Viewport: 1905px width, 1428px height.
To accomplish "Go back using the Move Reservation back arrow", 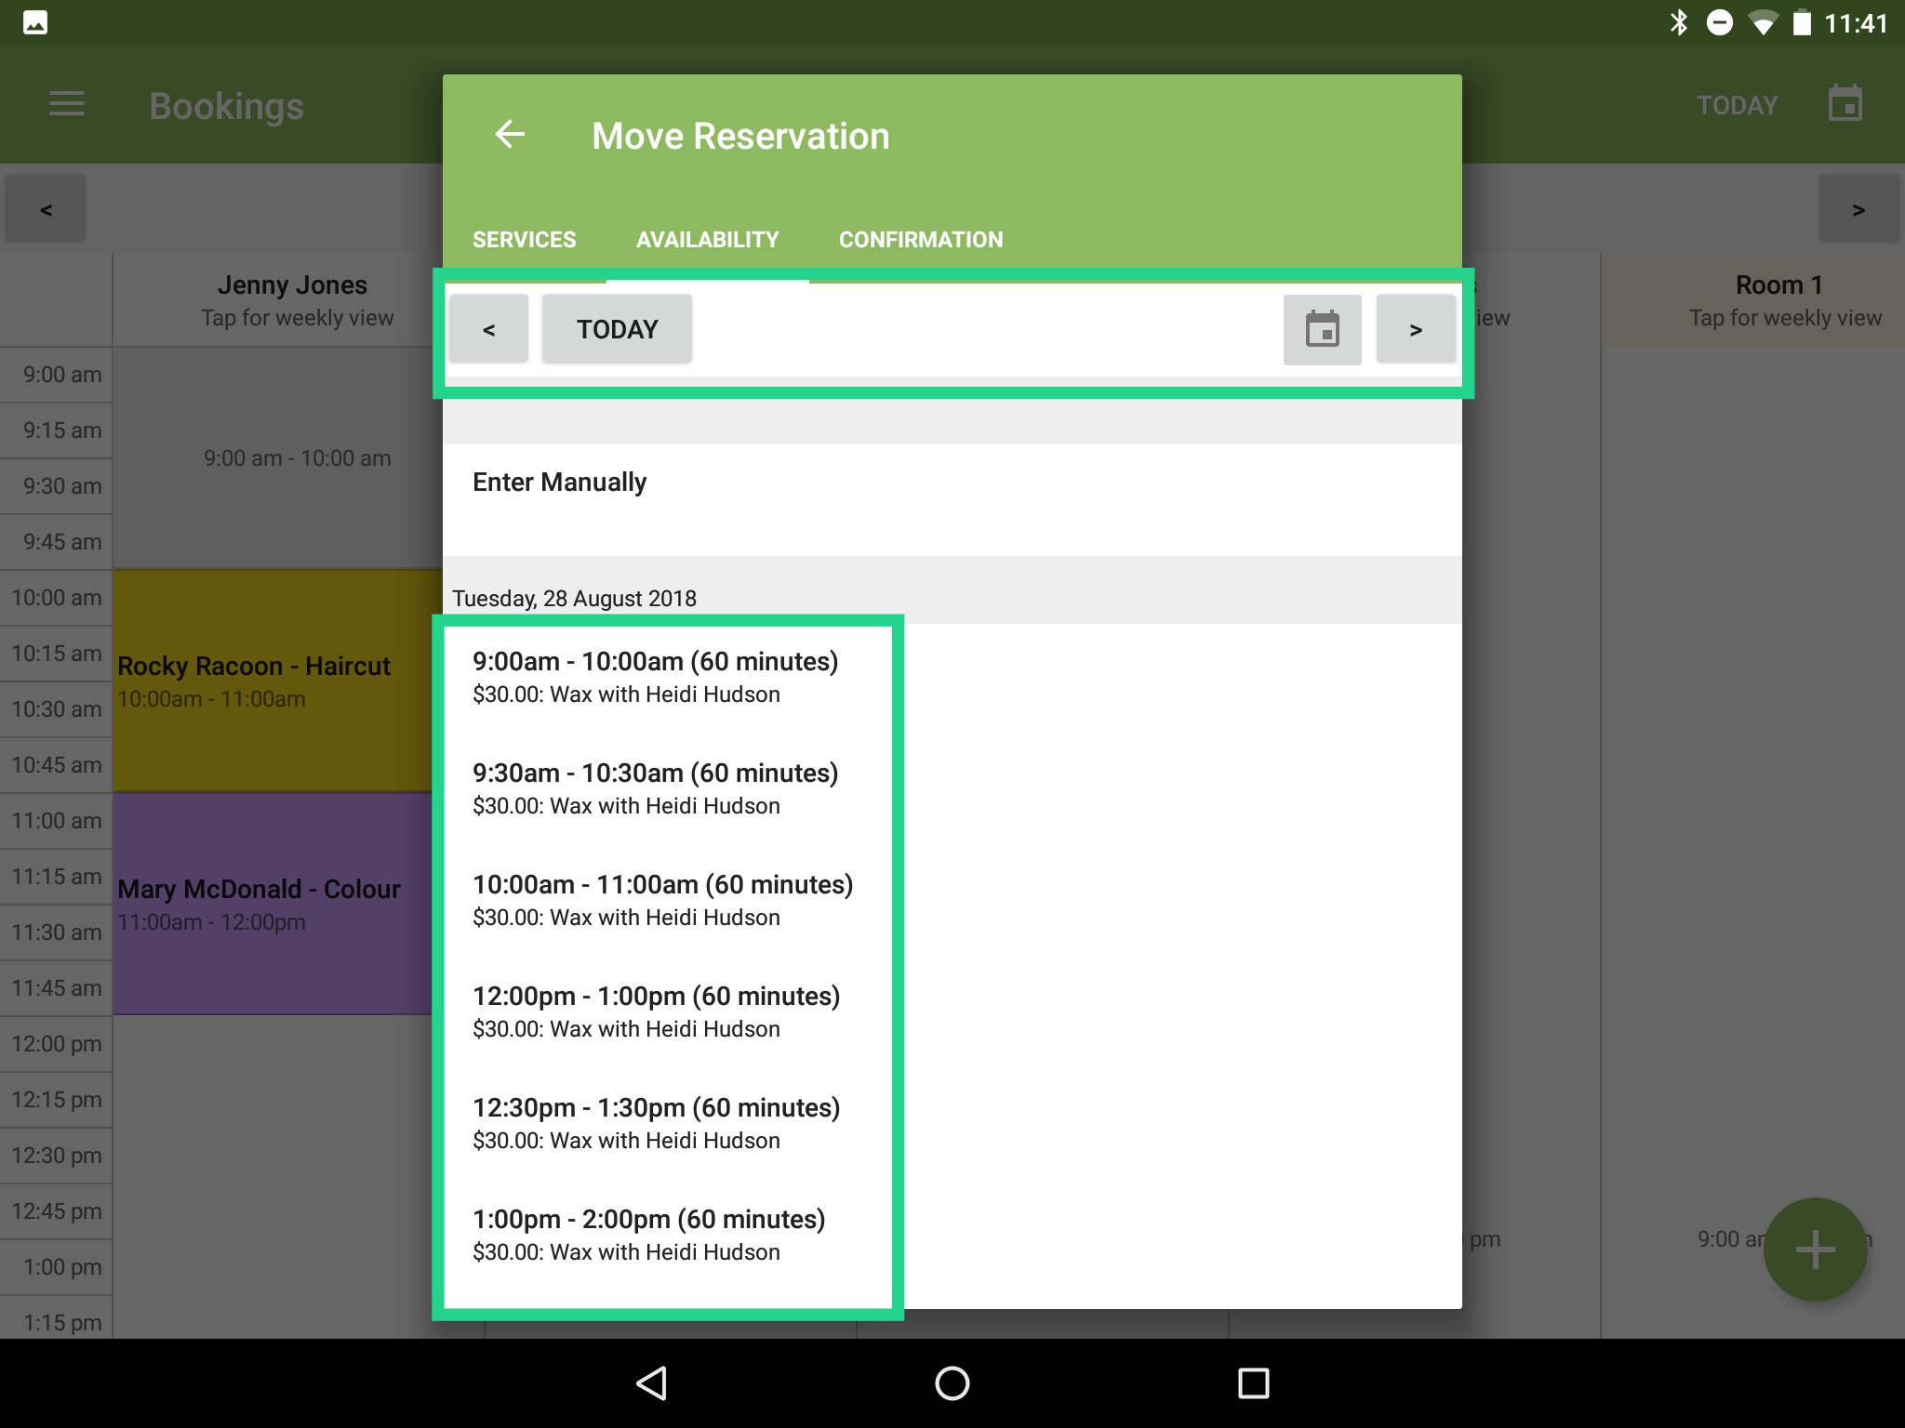I will [511, 135].
